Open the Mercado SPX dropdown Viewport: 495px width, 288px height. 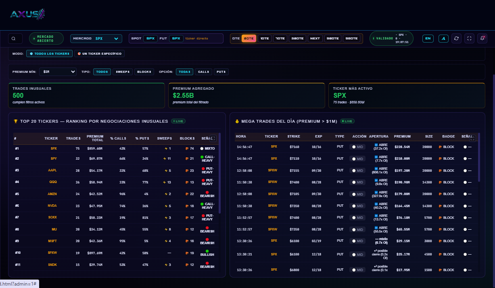pos(96,39)
